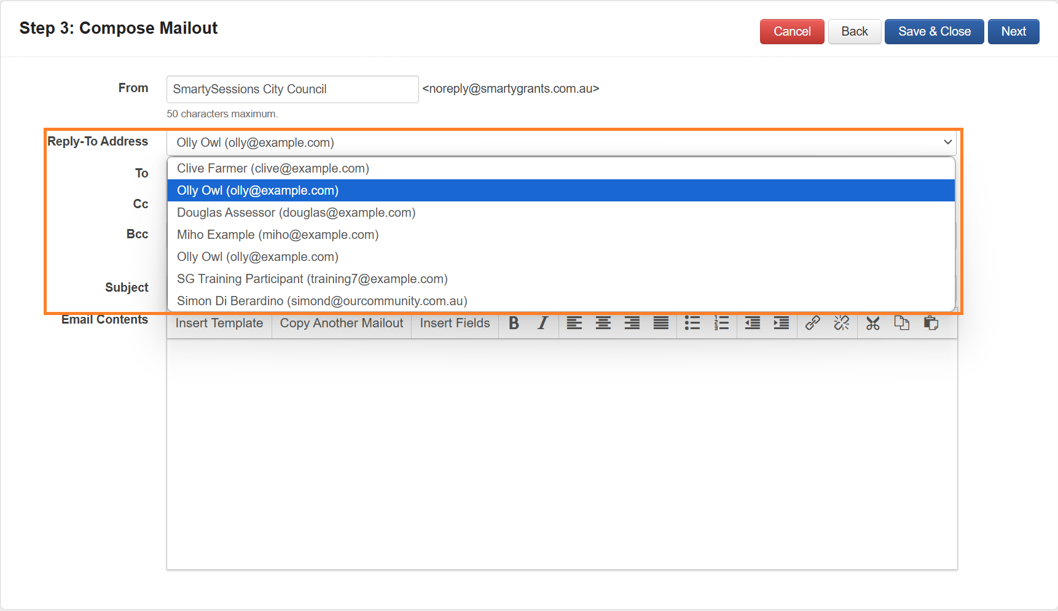This screenshot has height=611, width=1058.
Task: Pick Douglas Assessor in the dropdown list
Action: pos(296,212)
